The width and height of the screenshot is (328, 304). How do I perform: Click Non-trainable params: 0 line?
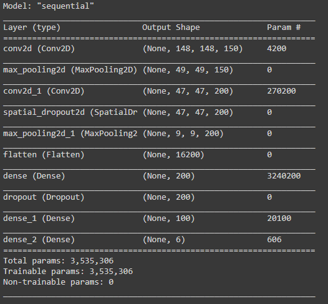[x=59, y=282]
